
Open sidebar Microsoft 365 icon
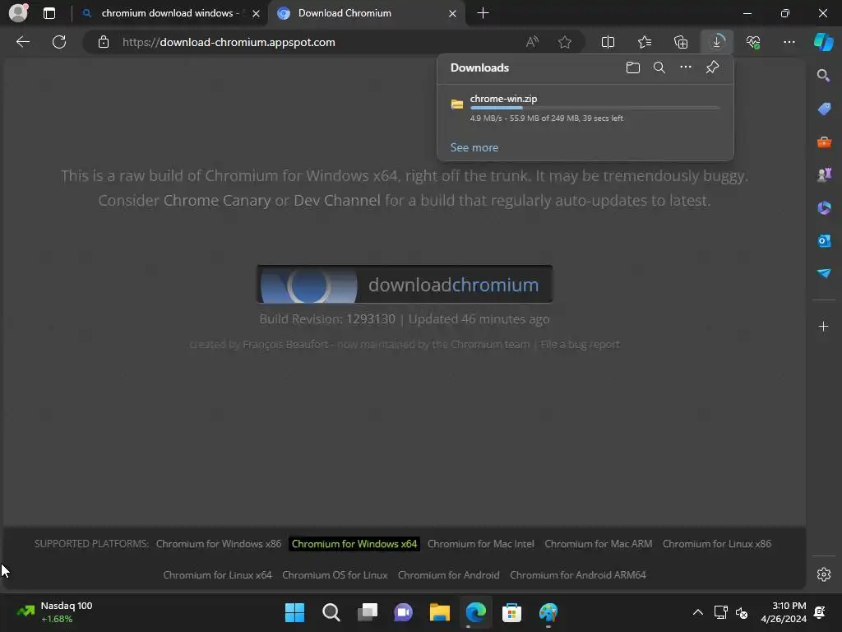click(x=824, y=208)
